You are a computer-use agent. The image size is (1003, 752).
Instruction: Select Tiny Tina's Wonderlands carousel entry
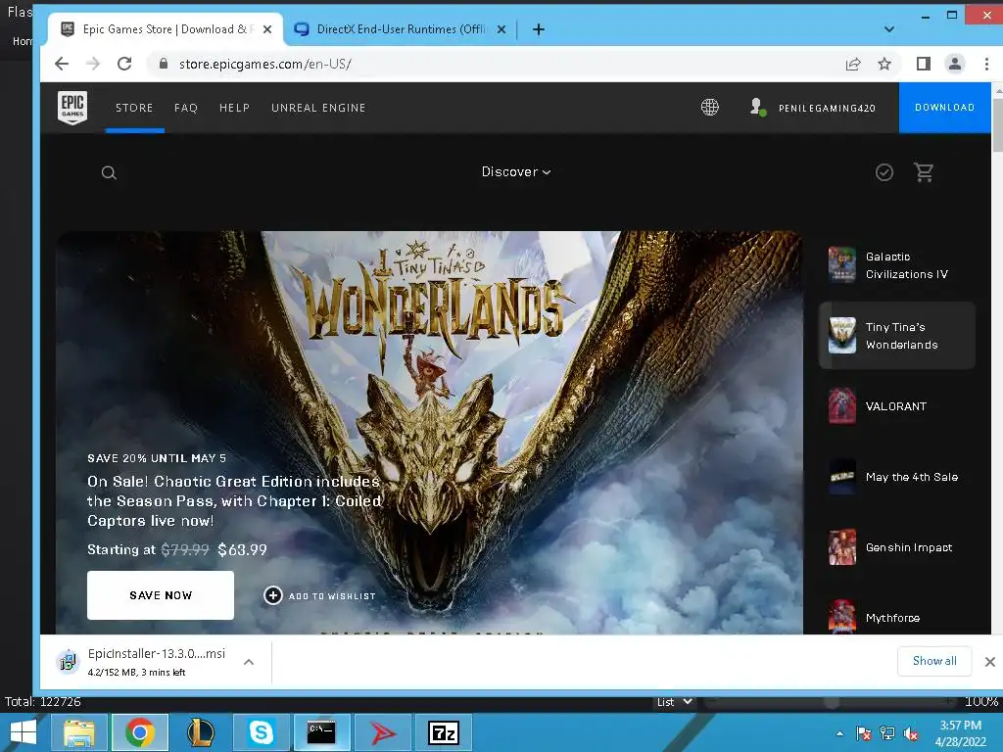897,336
